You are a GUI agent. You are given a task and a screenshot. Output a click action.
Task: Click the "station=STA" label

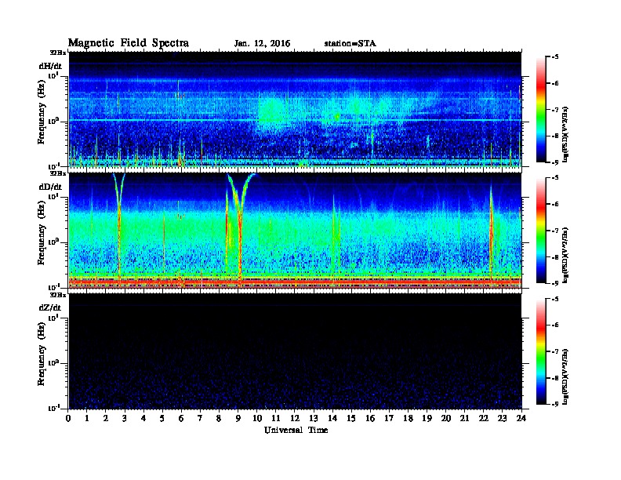coord(350,44)
